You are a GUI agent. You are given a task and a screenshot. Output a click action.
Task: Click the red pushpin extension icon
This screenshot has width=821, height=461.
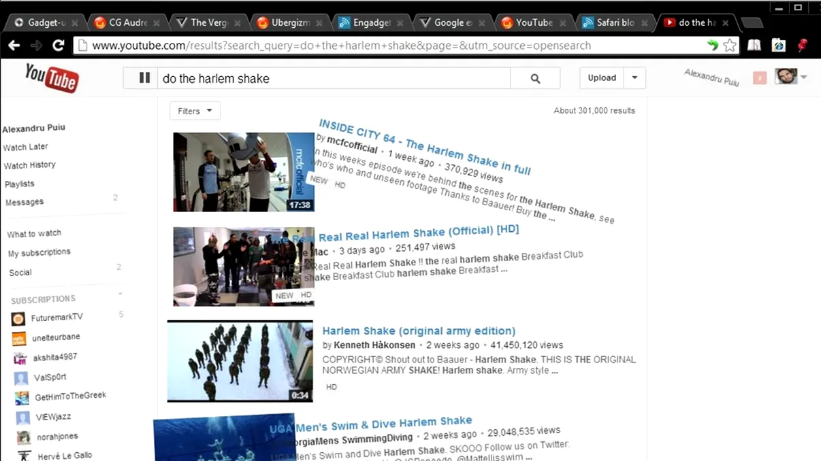pyautogui.click(x=802, y=45)
